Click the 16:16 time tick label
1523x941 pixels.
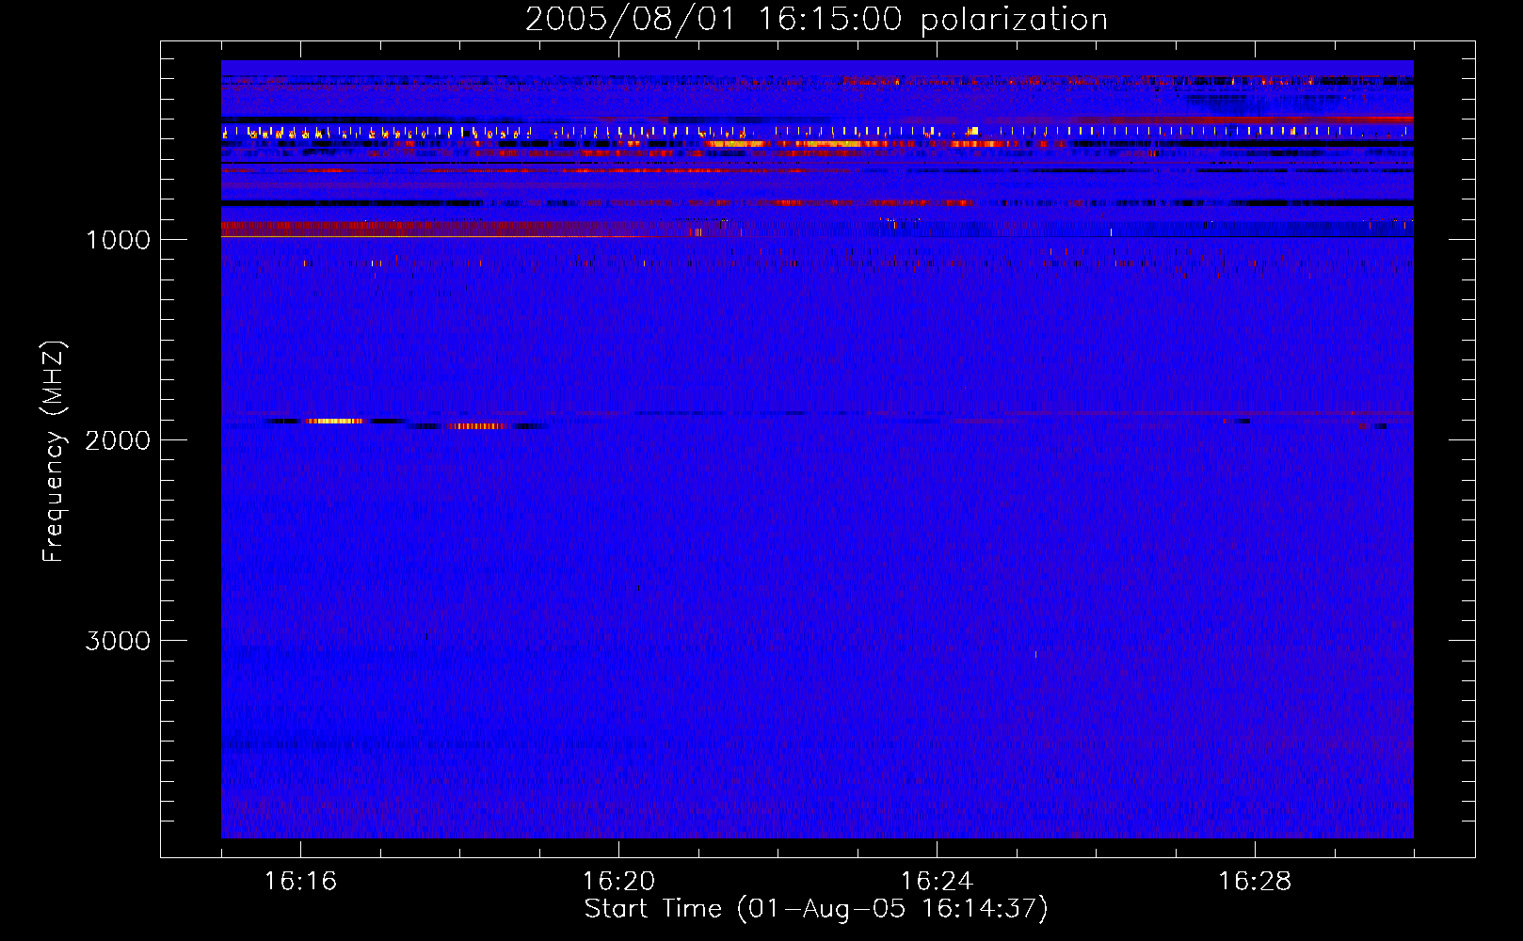tap(300, 881)
